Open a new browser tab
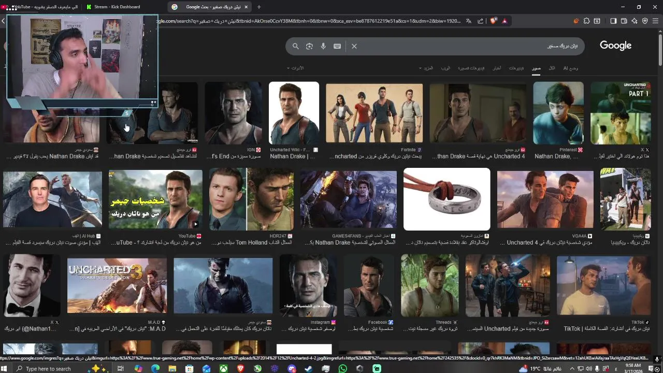663x373 pixels. [x=259, y=7]
